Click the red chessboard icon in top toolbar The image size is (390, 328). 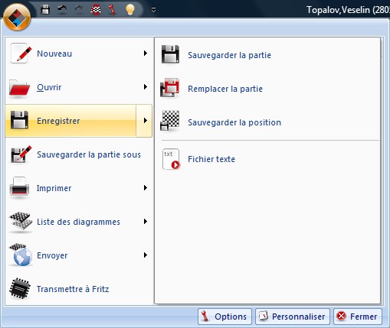click(x=96, y=10)
